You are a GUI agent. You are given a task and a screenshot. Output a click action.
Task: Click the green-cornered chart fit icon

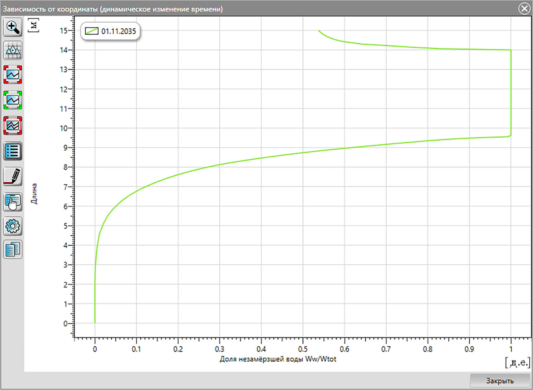[x=12, y=100]
